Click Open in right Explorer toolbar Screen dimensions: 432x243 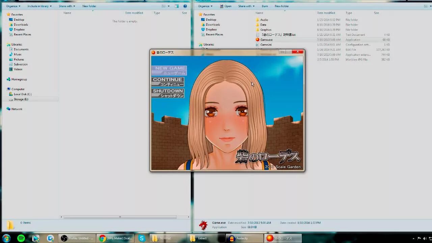226,6
